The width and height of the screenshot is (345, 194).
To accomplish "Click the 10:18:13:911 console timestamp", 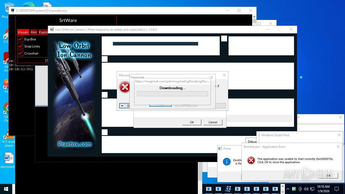I will coord(21,69).
